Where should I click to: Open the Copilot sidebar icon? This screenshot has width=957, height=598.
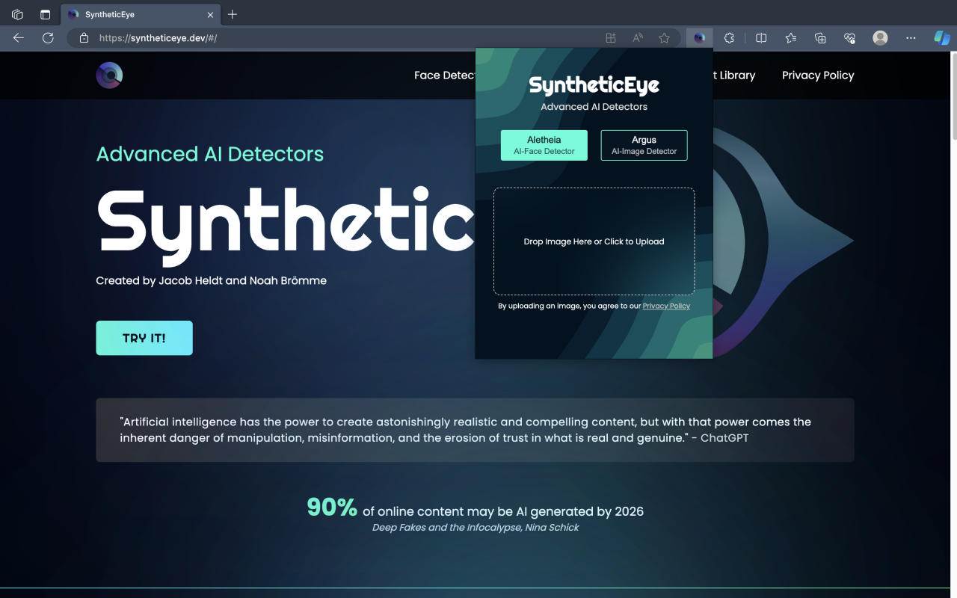942,38
